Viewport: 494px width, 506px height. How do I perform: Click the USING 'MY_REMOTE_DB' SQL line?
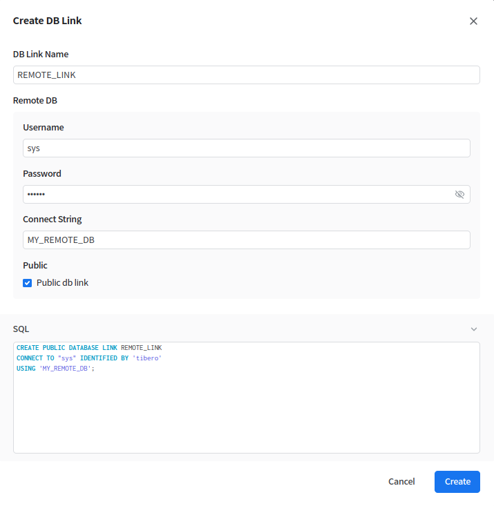pos(55,369)
